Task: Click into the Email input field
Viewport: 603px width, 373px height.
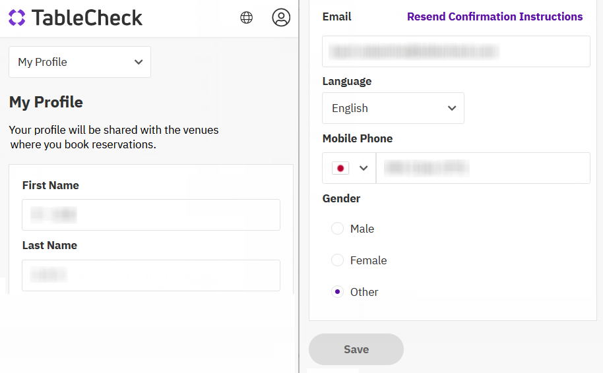Action: coord(456,51)
